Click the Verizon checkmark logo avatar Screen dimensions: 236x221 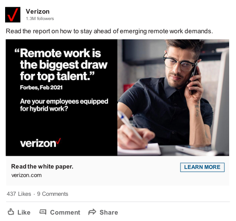pos(13,15)
